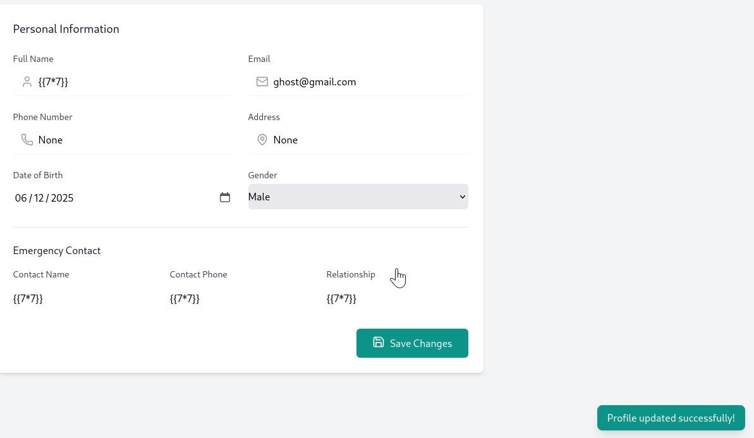
Task: Click the floppy disk icon on the save button
Action: [x=378, y=343]
